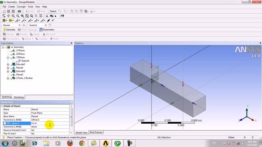Viewport: 262px width, 147px height.
Task: Edit the 0.5 m offset value field
Action: (x=50, y=123)
